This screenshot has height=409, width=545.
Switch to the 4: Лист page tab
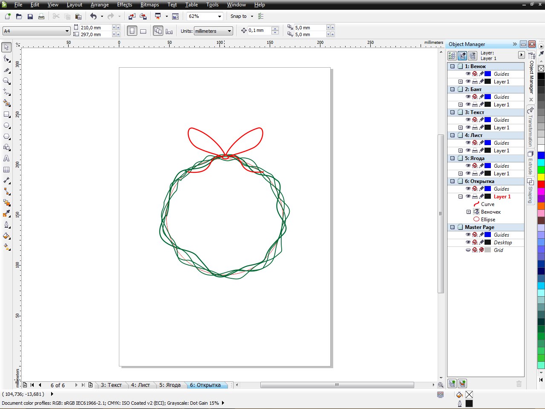(140, 385)
